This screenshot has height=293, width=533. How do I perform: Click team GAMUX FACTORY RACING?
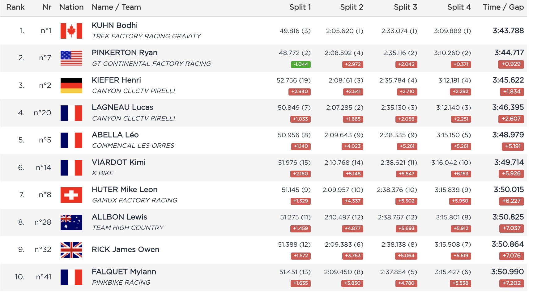click(x=134, y=200)
